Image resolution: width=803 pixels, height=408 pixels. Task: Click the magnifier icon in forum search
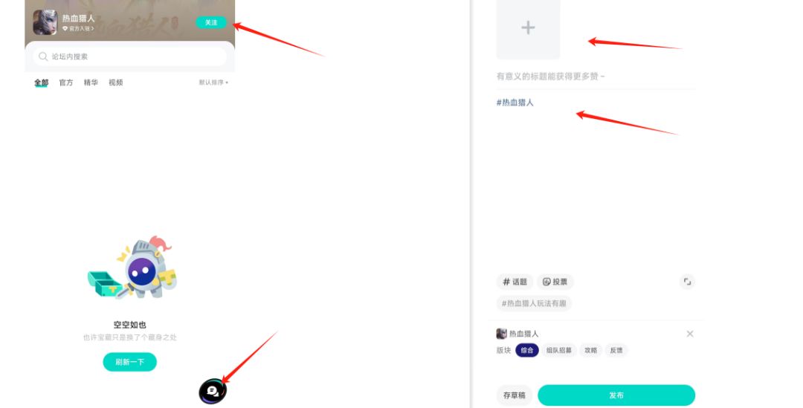[x=44, y=56]
